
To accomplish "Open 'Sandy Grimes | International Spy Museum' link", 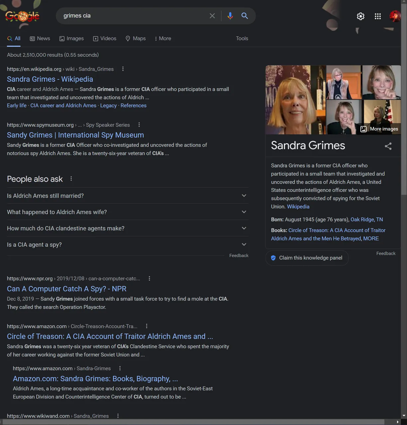I will (75, 135).
